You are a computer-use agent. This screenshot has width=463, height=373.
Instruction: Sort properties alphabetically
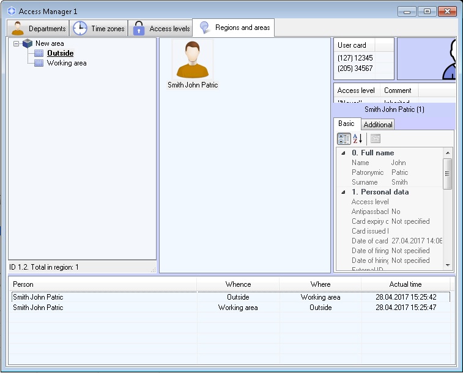pyautogui.click(x=358, y=139)
